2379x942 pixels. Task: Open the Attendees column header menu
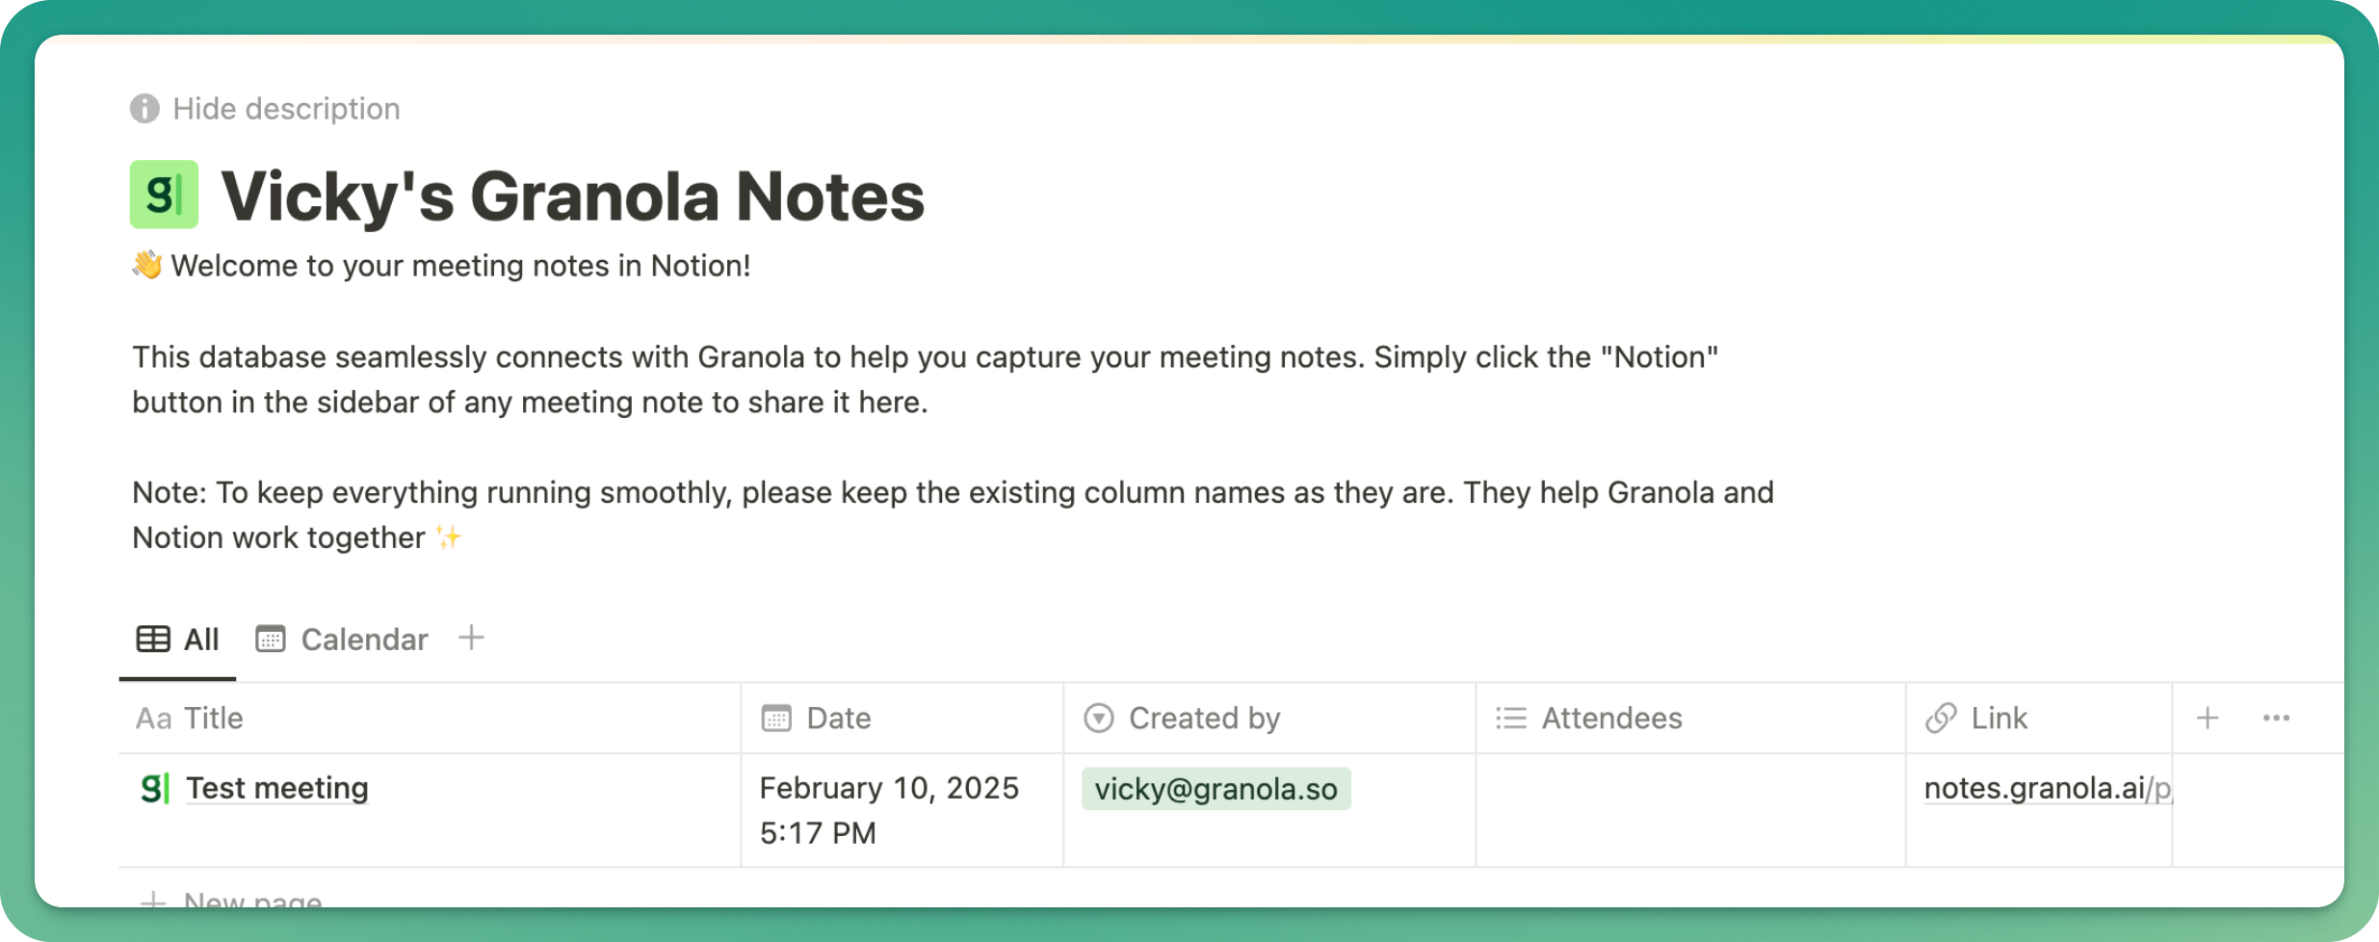(1690, 718)
